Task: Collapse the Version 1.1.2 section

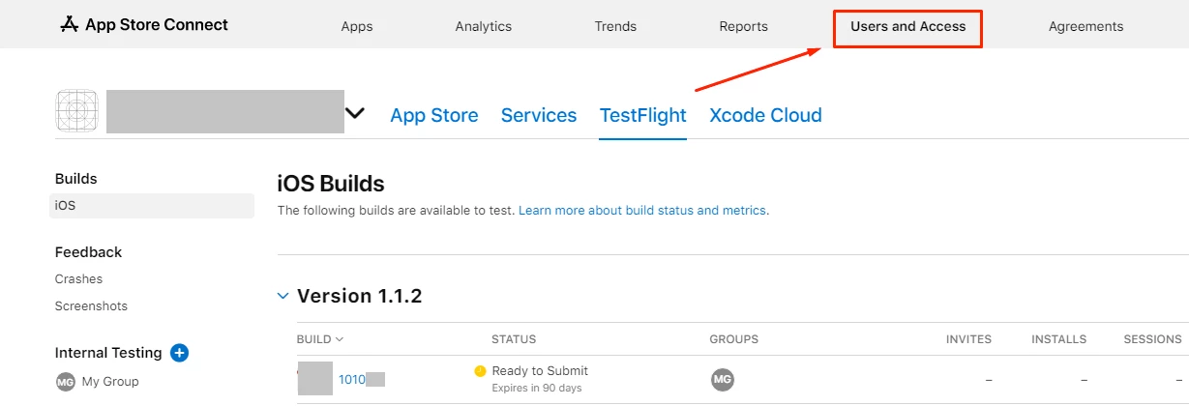Action: 283,296
